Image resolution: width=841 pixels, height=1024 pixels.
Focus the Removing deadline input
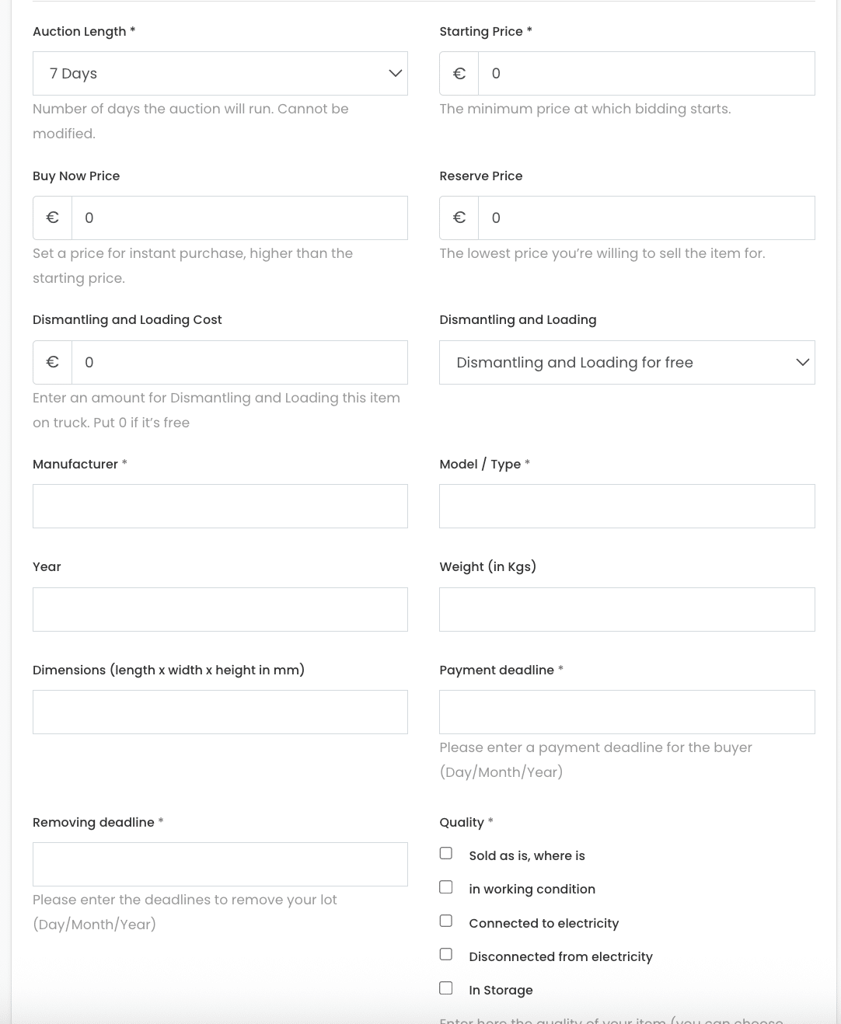tap(220, 865)
